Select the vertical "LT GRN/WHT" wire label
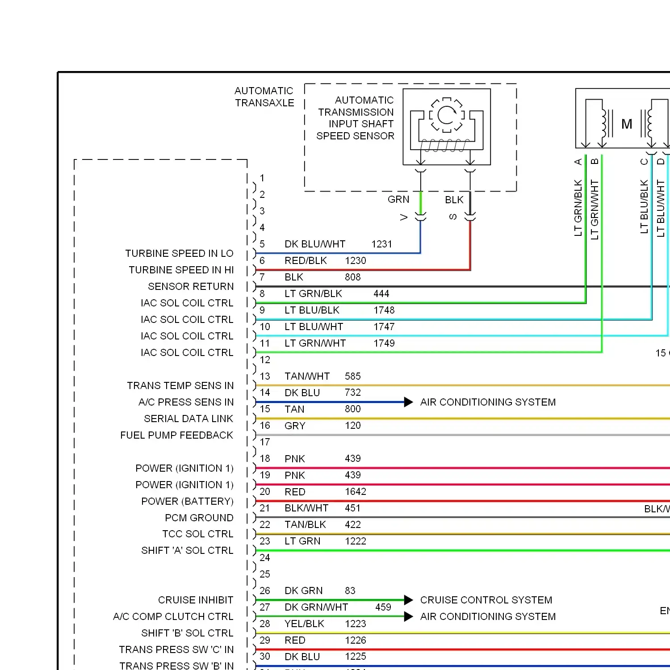This screenshot has width=670, height=670. point(595,209)
